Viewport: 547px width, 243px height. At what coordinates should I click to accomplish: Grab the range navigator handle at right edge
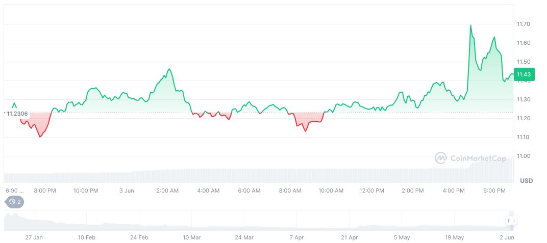click(511, 221)
